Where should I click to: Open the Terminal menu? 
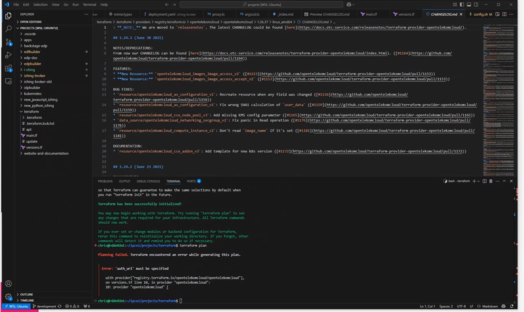90,4
